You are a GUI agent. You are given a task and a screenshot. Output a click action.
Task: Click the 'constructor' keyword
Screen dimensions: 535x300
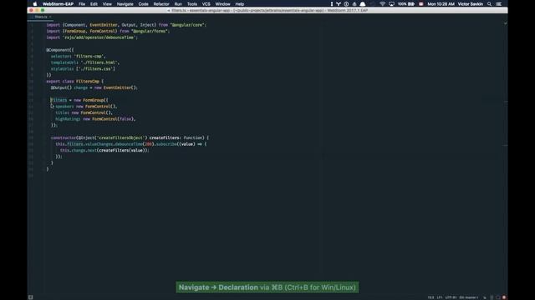pyautogui.click(x=64, y=137)
